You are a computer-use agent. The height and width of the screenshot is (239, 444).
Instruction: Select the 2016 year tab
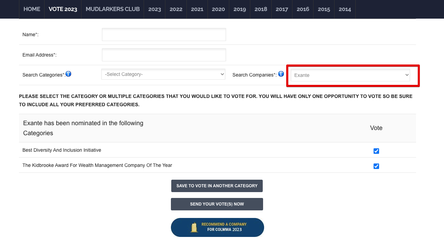pos(303,9)
